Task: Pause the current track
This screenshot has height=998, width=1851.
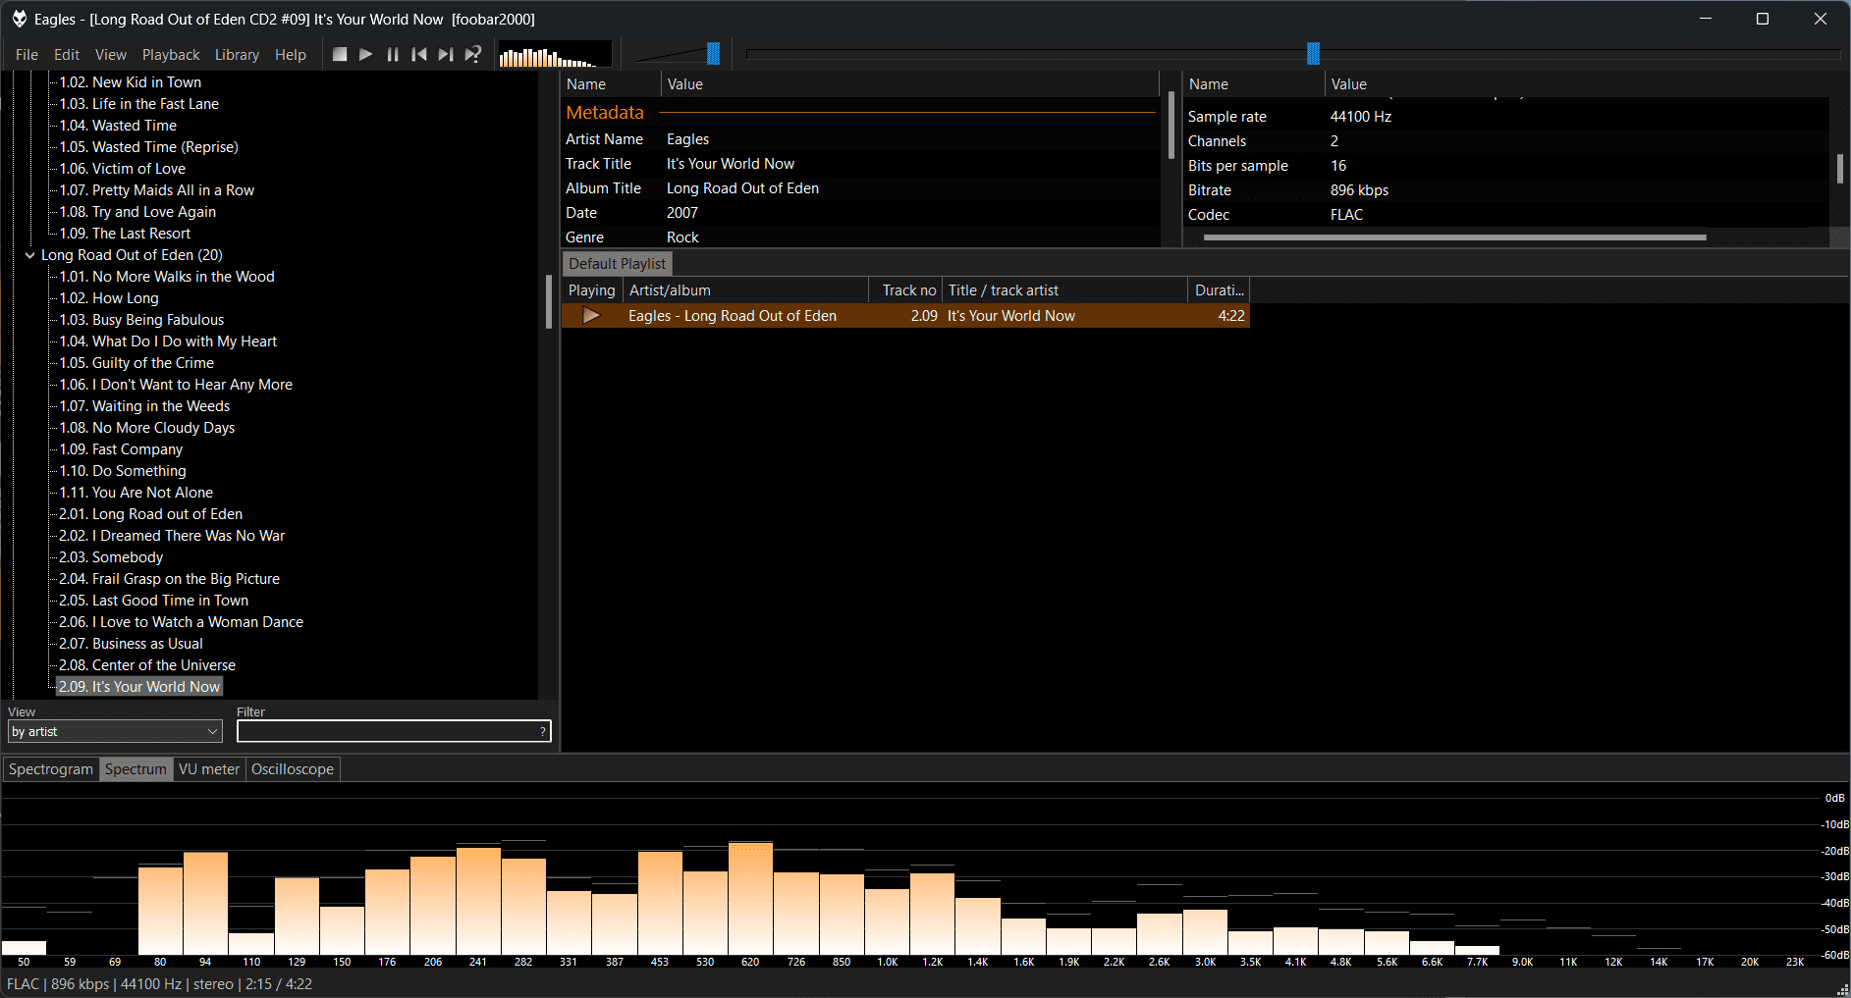Action: (393, 55)
